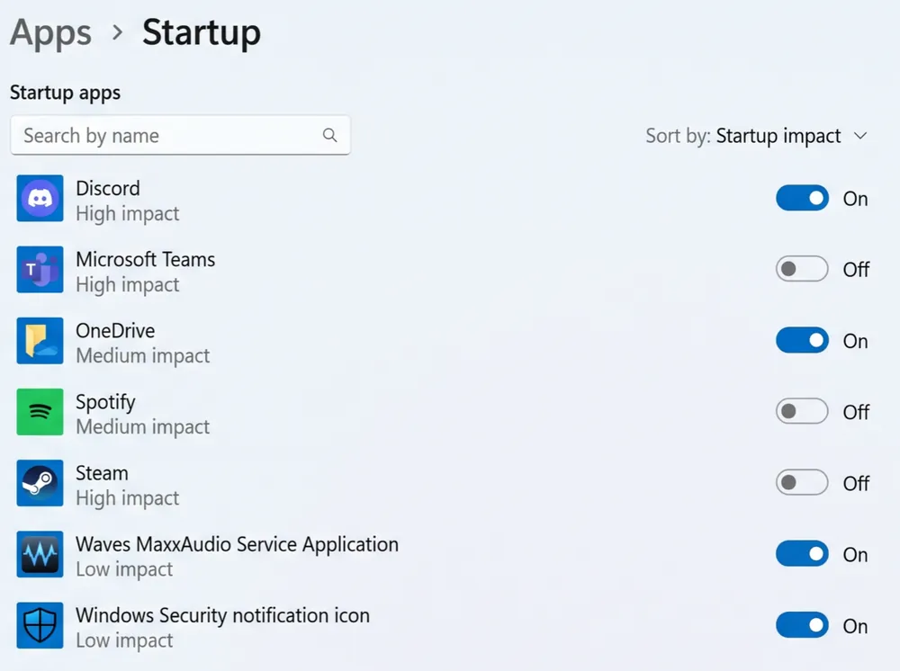Screen dimensions: 900x671
Task: Click the magnifier search icon
Action: click(x=329, y=135)
